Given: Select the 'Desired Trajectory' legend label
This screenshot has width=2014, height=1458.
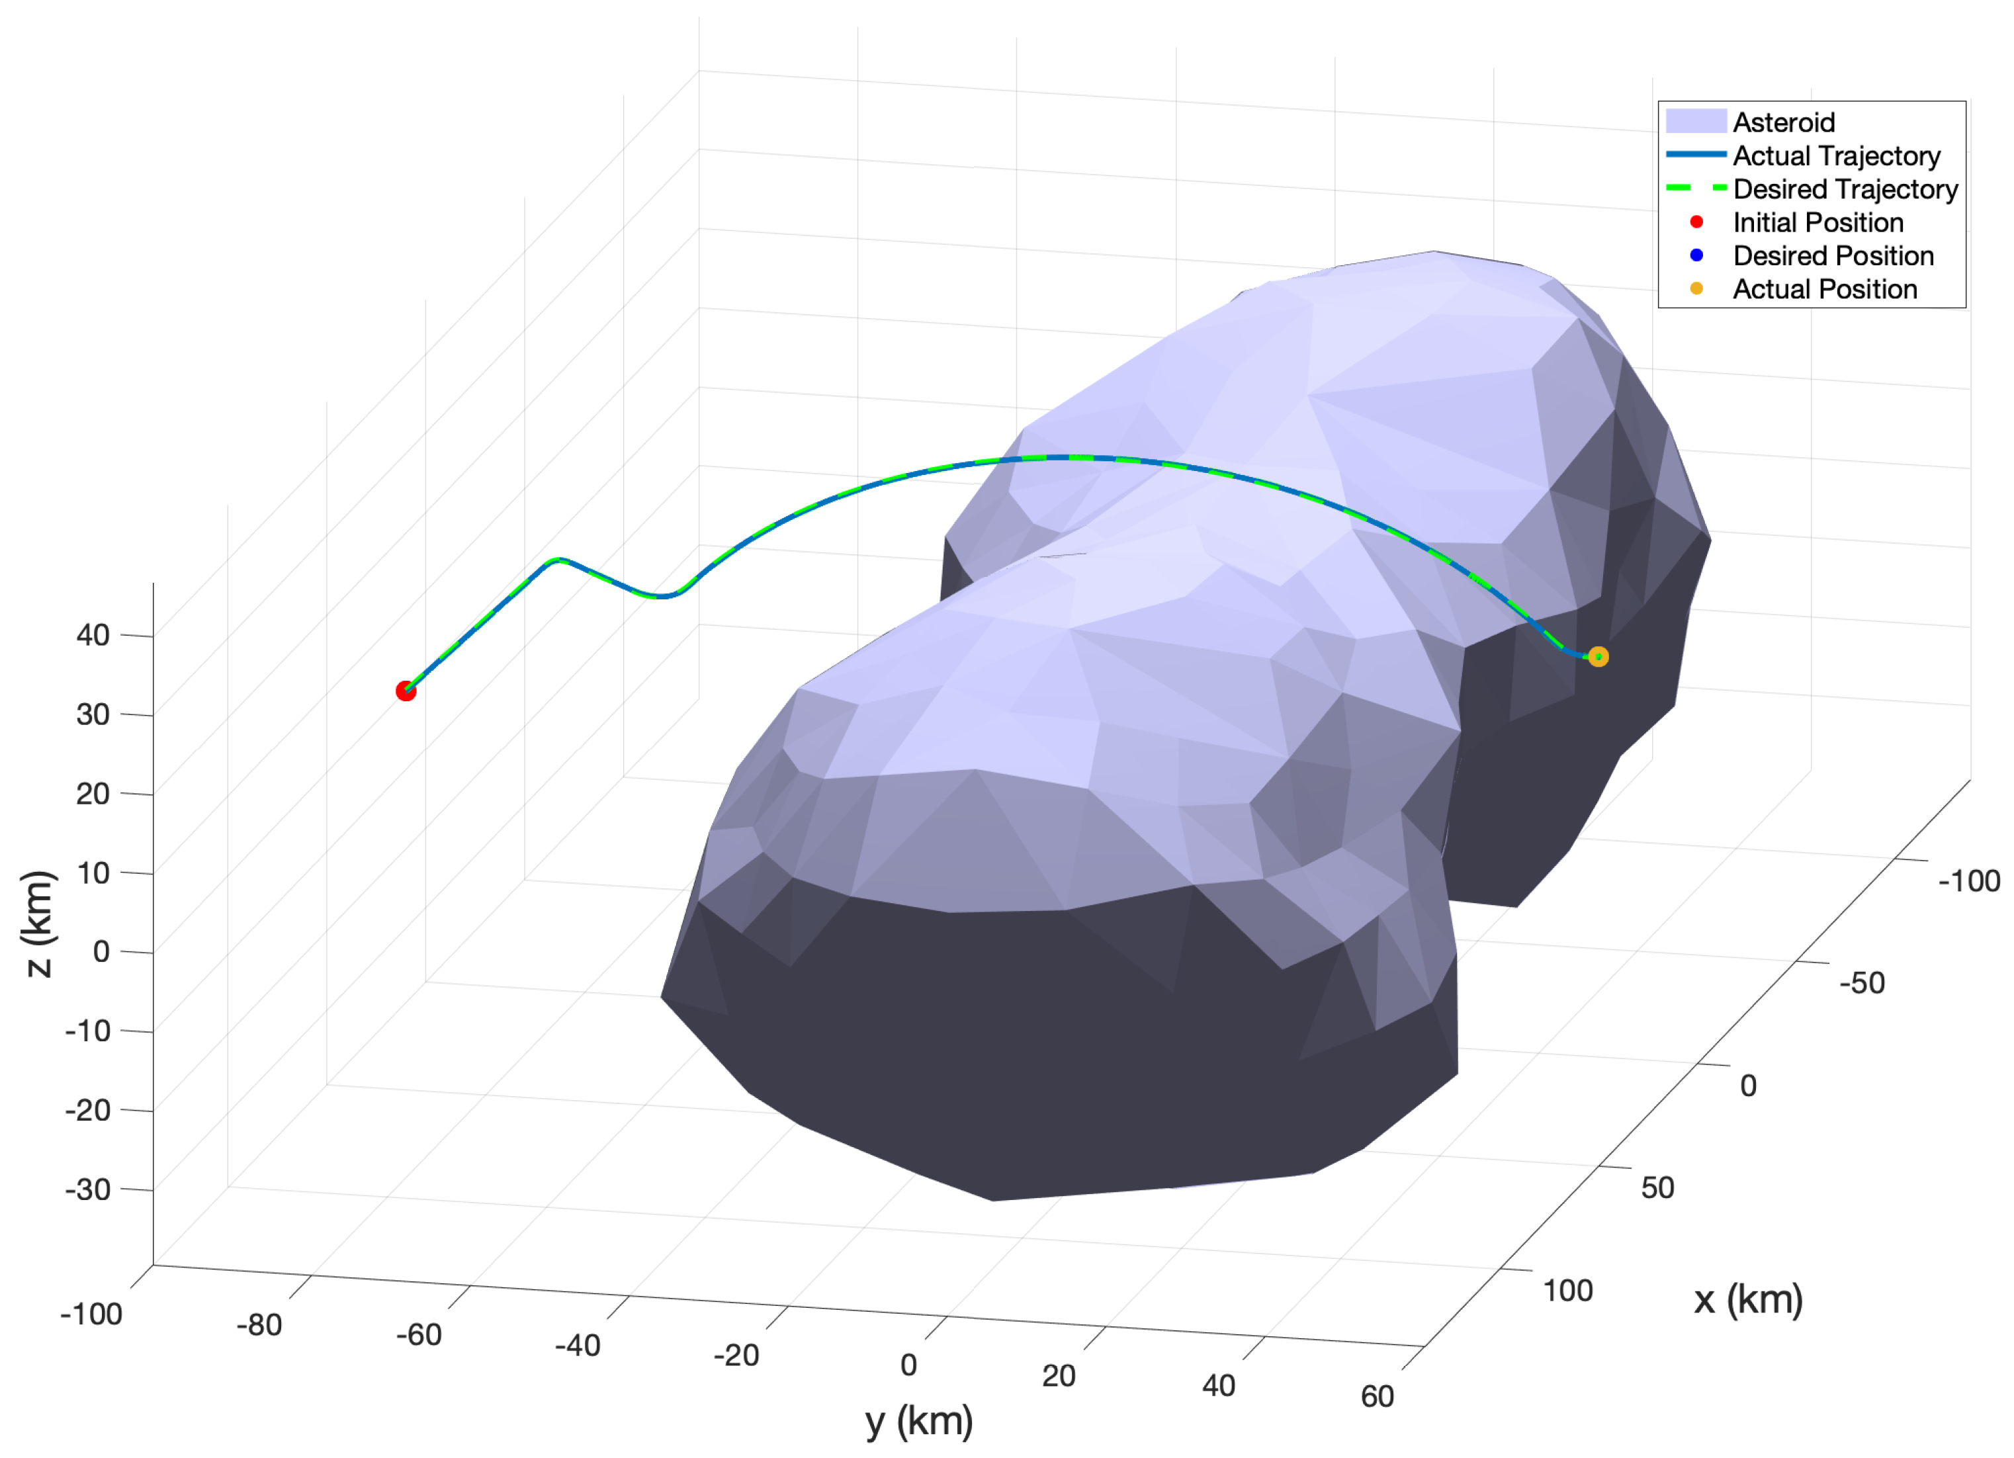Looking at the screenshot, I should coord(1845,189).
